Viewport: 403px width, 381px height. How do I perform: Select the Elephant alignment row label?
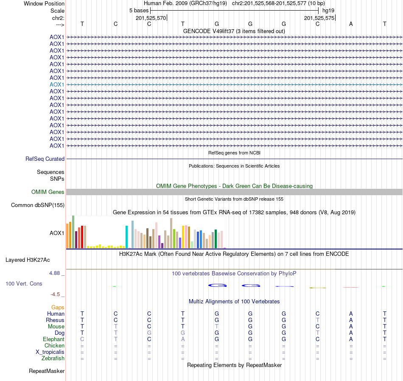(53, 339)
